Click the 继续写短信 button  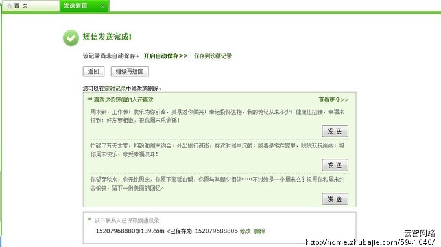point(130,71)
